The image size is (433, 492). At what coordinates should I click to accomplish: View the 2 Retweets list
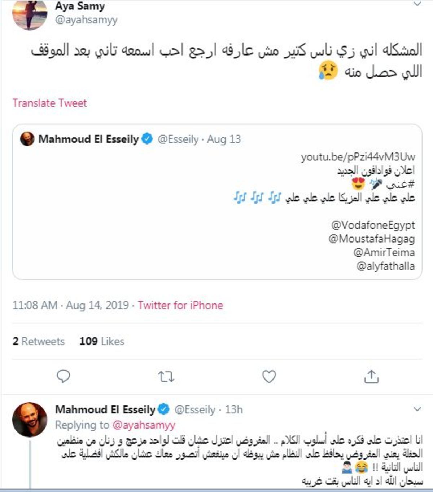[39, 341]
